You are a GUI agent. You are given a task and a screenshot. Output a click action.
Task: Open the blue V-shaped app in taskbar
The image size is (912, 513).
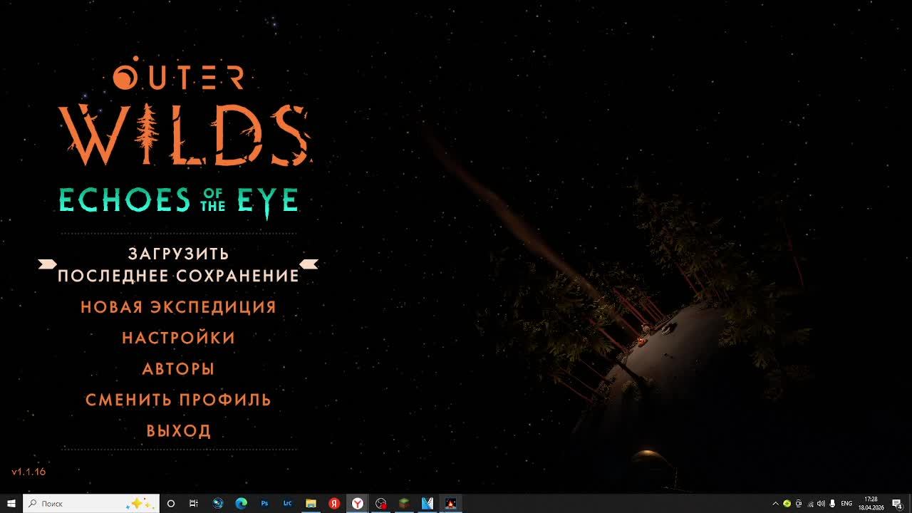pyautogui.click(x=427, y=503)
